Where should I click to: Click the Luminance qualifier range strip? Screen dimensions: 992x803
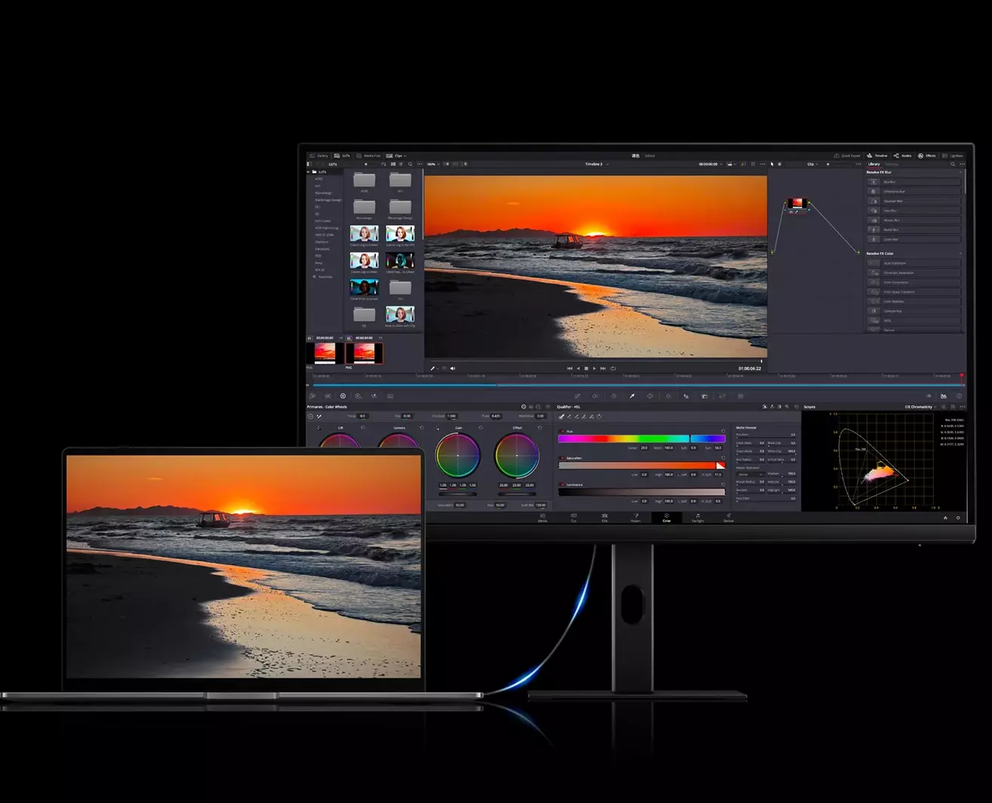642,492
